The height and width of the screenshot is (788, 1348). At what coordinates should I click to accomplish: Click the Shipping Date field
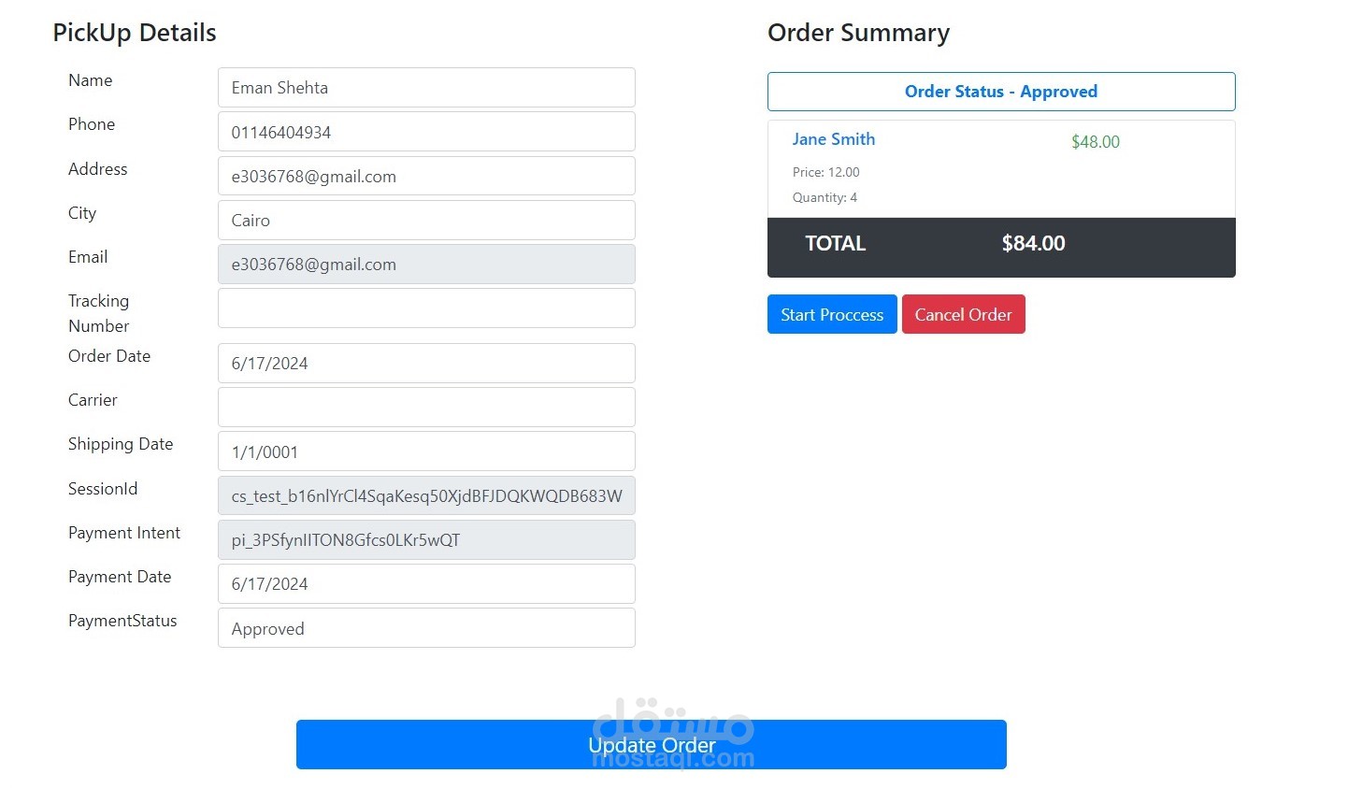426,451
